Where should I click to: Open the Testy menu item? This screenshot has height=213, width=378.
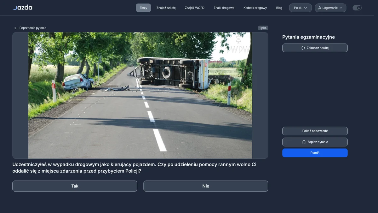[x=143, y=8]
